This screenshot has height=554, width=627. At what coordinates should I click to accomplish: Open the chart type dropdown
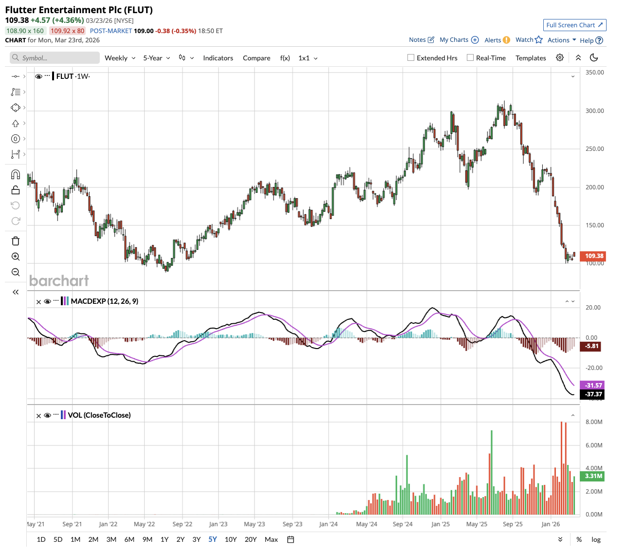tap(186, 58)
